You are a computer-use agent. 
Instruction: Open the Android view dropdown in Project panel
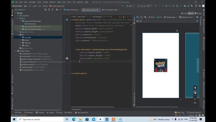[20, 10]
